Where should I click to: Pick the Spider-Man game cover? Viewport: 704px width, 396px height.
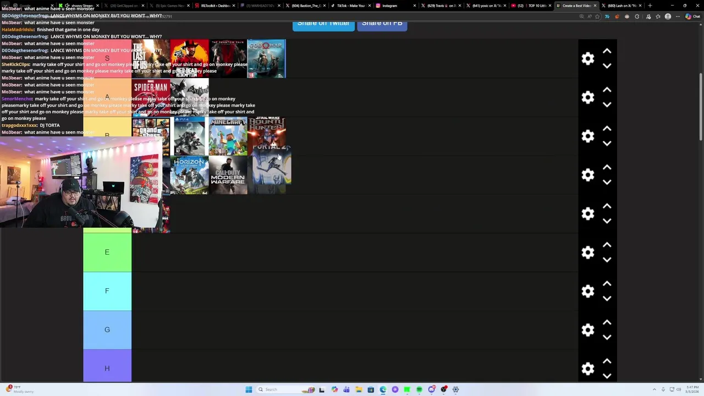coord(151,97)
